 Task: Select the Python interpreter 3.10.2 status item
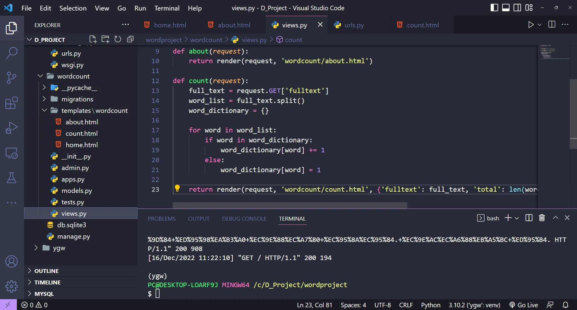pyautogui.click(x=474, y=305)
